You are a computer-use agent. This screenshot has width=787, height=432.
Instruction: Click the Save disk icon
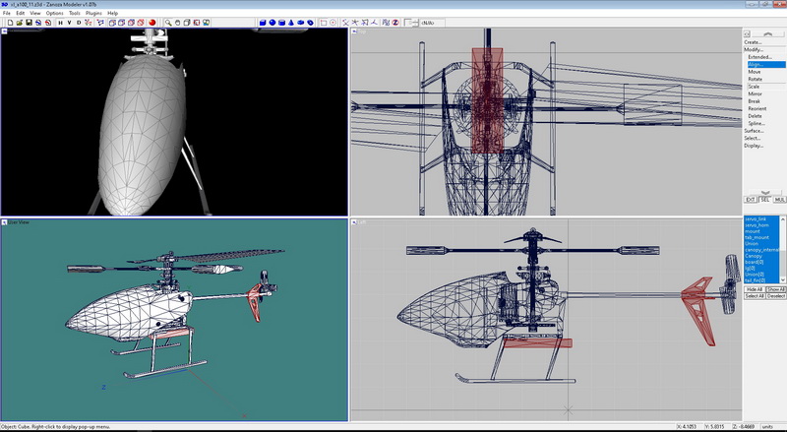(27, 22)
